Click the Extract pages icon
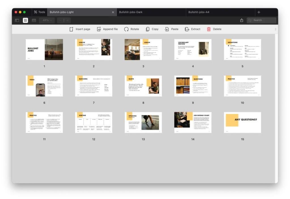 coord(187,29)
